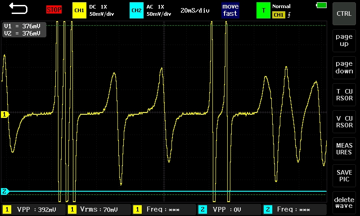Tap SAVE PIC to capture screenshot
This screenshot has width=360, height=216.
(344, 176)
